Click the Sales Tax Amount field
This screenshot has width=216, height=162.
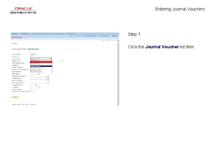tap(40, 81)
